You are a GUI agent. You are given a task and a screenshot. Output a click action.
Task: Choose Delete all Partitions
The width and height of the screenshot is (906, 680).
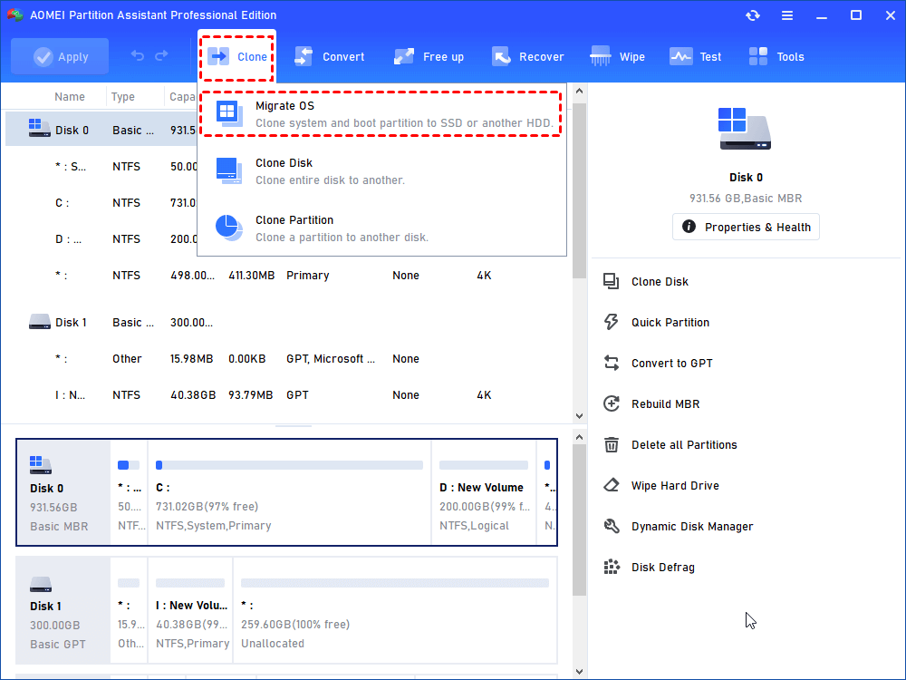pyautogui.click(x=684, y=444)
